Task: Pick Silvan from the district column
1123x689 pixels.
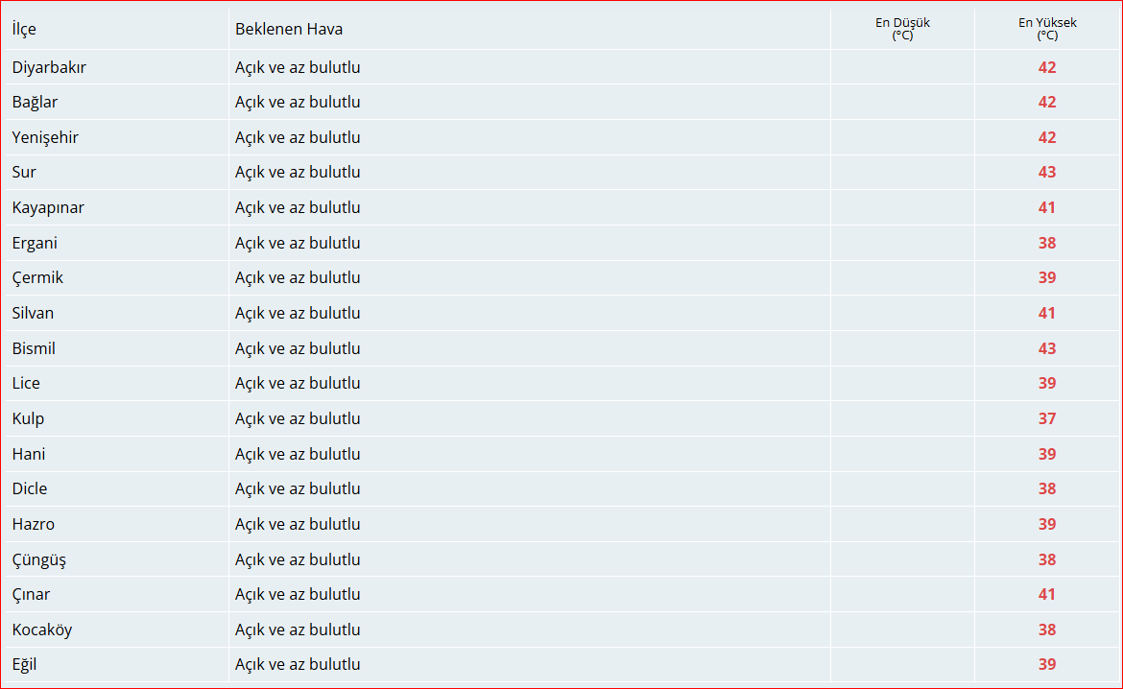Action: [x=33, y=313]
